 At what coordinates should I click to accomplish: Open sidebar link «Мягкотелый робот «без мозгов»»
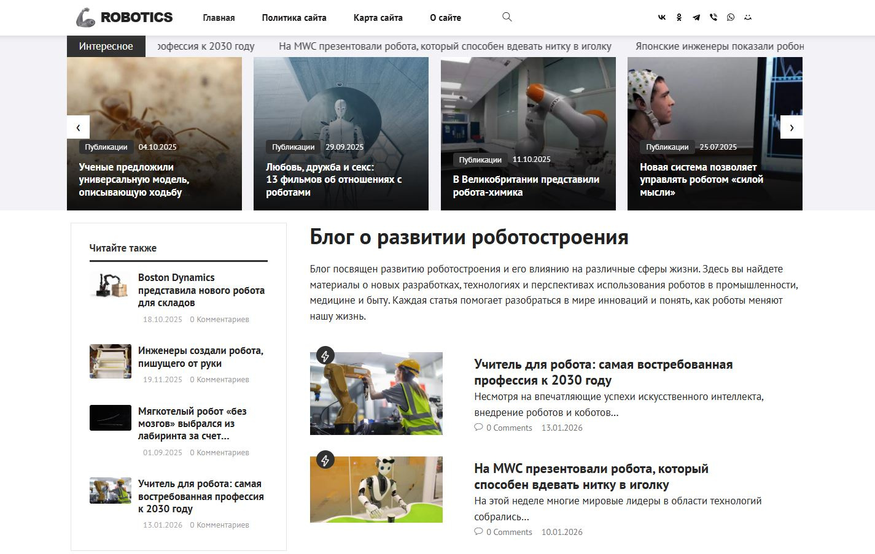192,423
